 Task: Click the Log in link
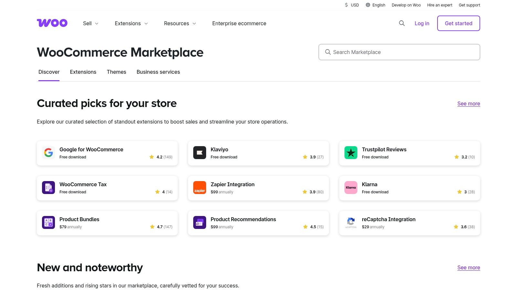(x=422, y=23)
